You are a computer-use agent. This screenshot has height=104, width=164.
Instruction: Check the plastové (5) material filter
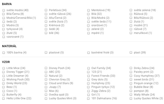click(x=46, y=53)
